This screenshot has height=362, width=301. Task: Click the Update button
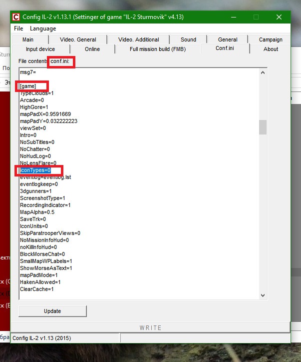click(x=52, y=311)
